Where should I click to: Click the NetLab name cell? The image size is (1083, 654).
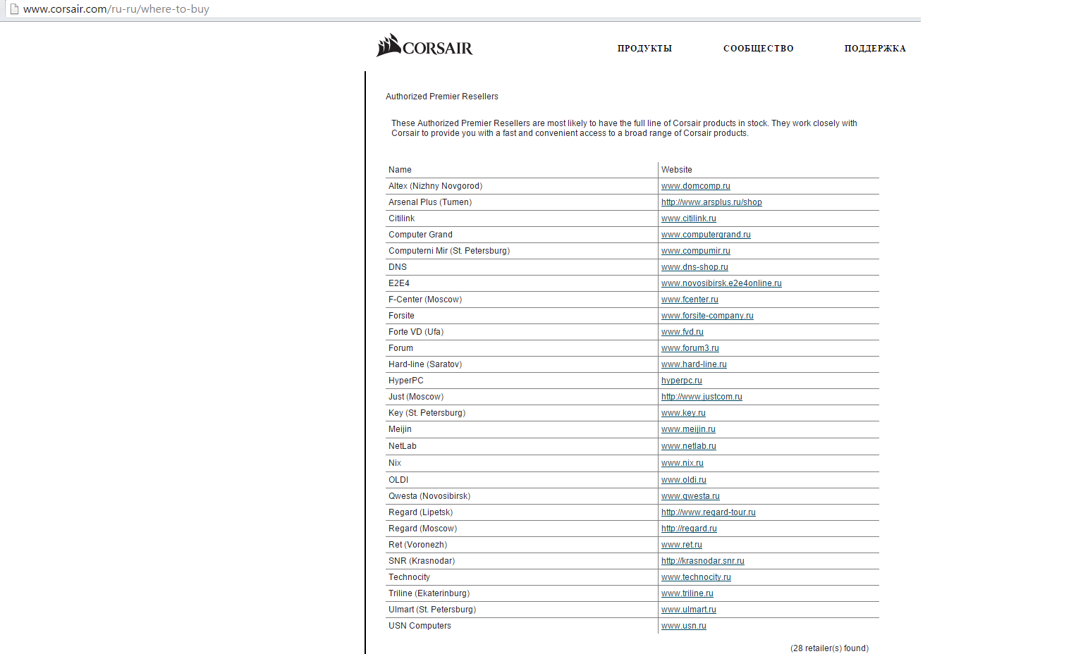pyautogui.click(x=522, y=446)
